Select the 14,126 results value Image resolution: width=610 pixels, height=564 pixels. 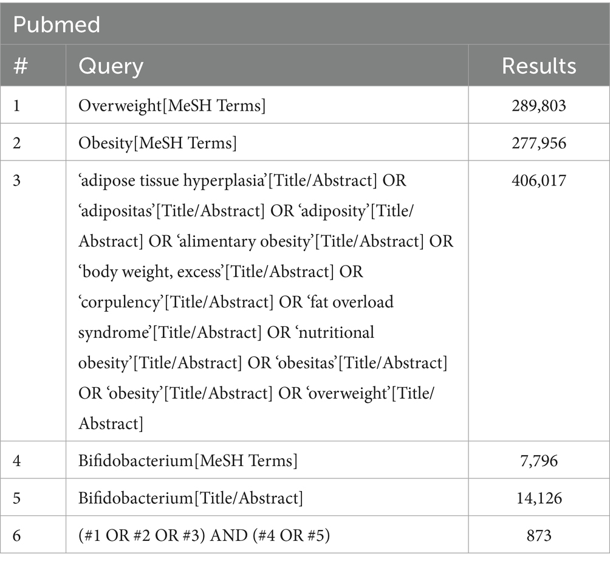538,498
